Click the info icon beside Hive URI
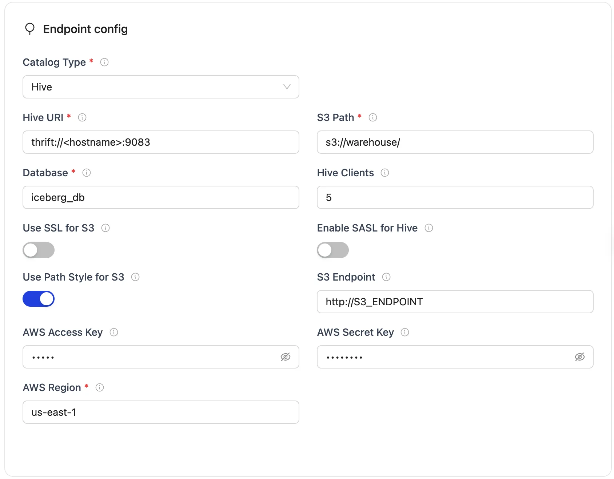The image size is (614, 479). 82,117
